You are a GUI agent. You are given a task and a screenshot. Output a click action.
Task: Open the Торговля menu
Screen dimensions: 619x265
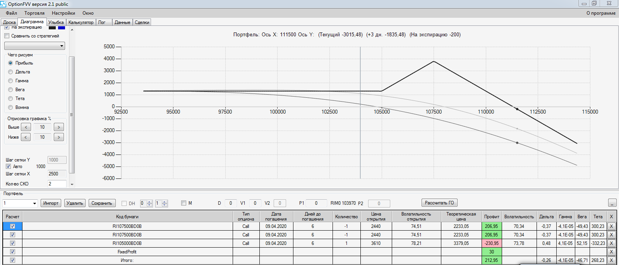pos(34,13)
